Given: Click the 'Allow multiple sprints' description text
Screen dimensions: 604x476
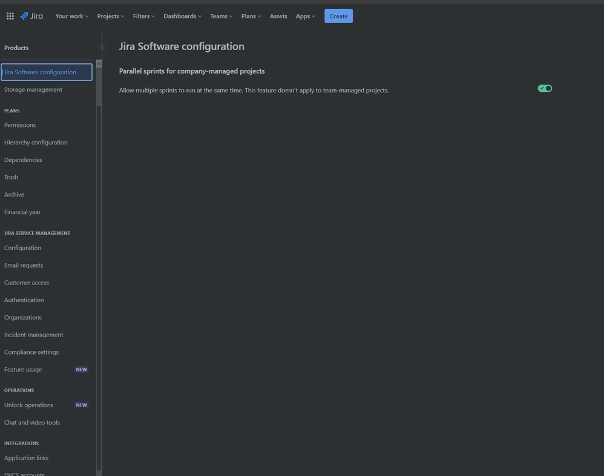Looking at the screenshot, I should [254, 91].
